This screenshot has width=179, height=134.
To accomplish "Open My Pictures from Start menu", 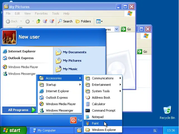I will pyautogui.click(x=68, y=61).
